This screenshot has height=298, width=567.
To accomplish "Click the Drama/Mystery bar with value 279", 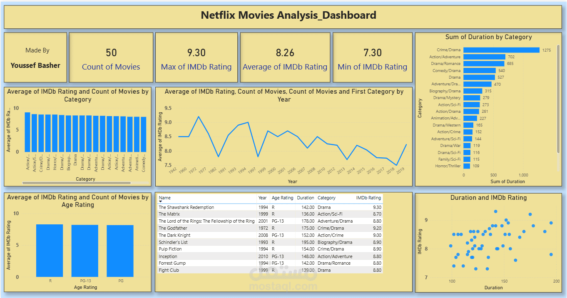I will (x=472, y=98).
